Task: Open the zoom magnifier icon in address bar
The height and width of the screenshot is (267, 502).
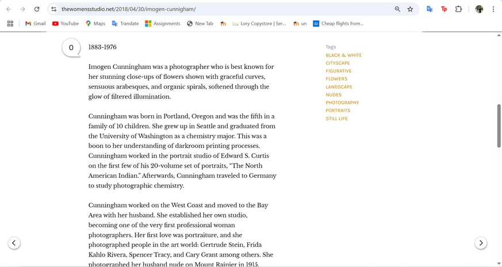Action: (x=397, y=9)
